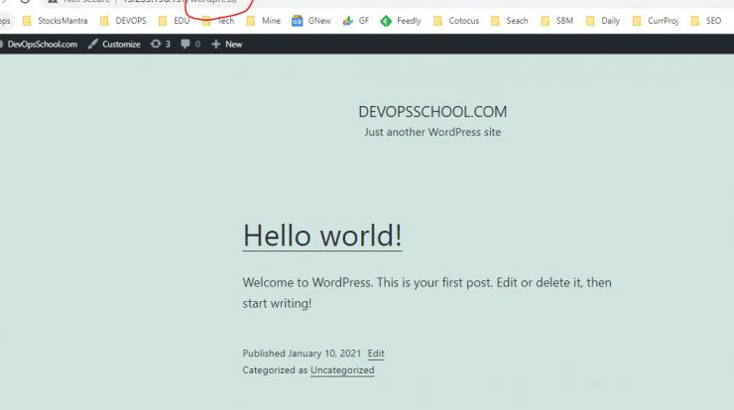
Task: Open the Feedly bookmark
Action: point(401,21)
